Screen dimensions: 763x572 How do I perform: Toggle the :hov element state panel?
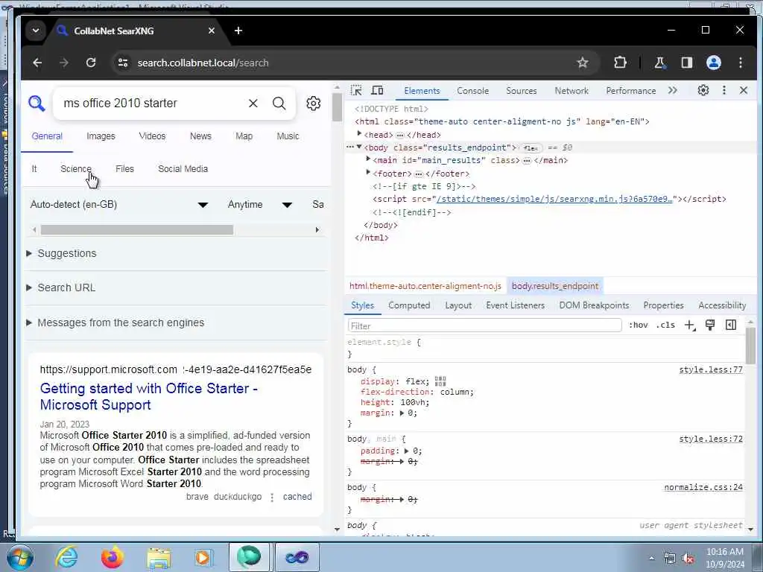638,325
